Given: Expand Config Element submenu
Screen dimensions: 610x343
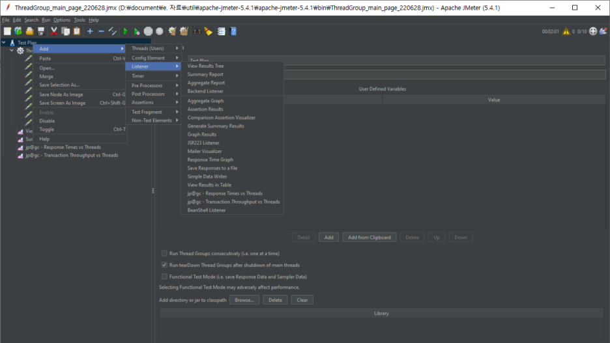Looking at the screenshot, I should click(x=153, y=58).
